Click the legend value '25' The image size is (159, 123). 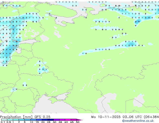(49, 122)
